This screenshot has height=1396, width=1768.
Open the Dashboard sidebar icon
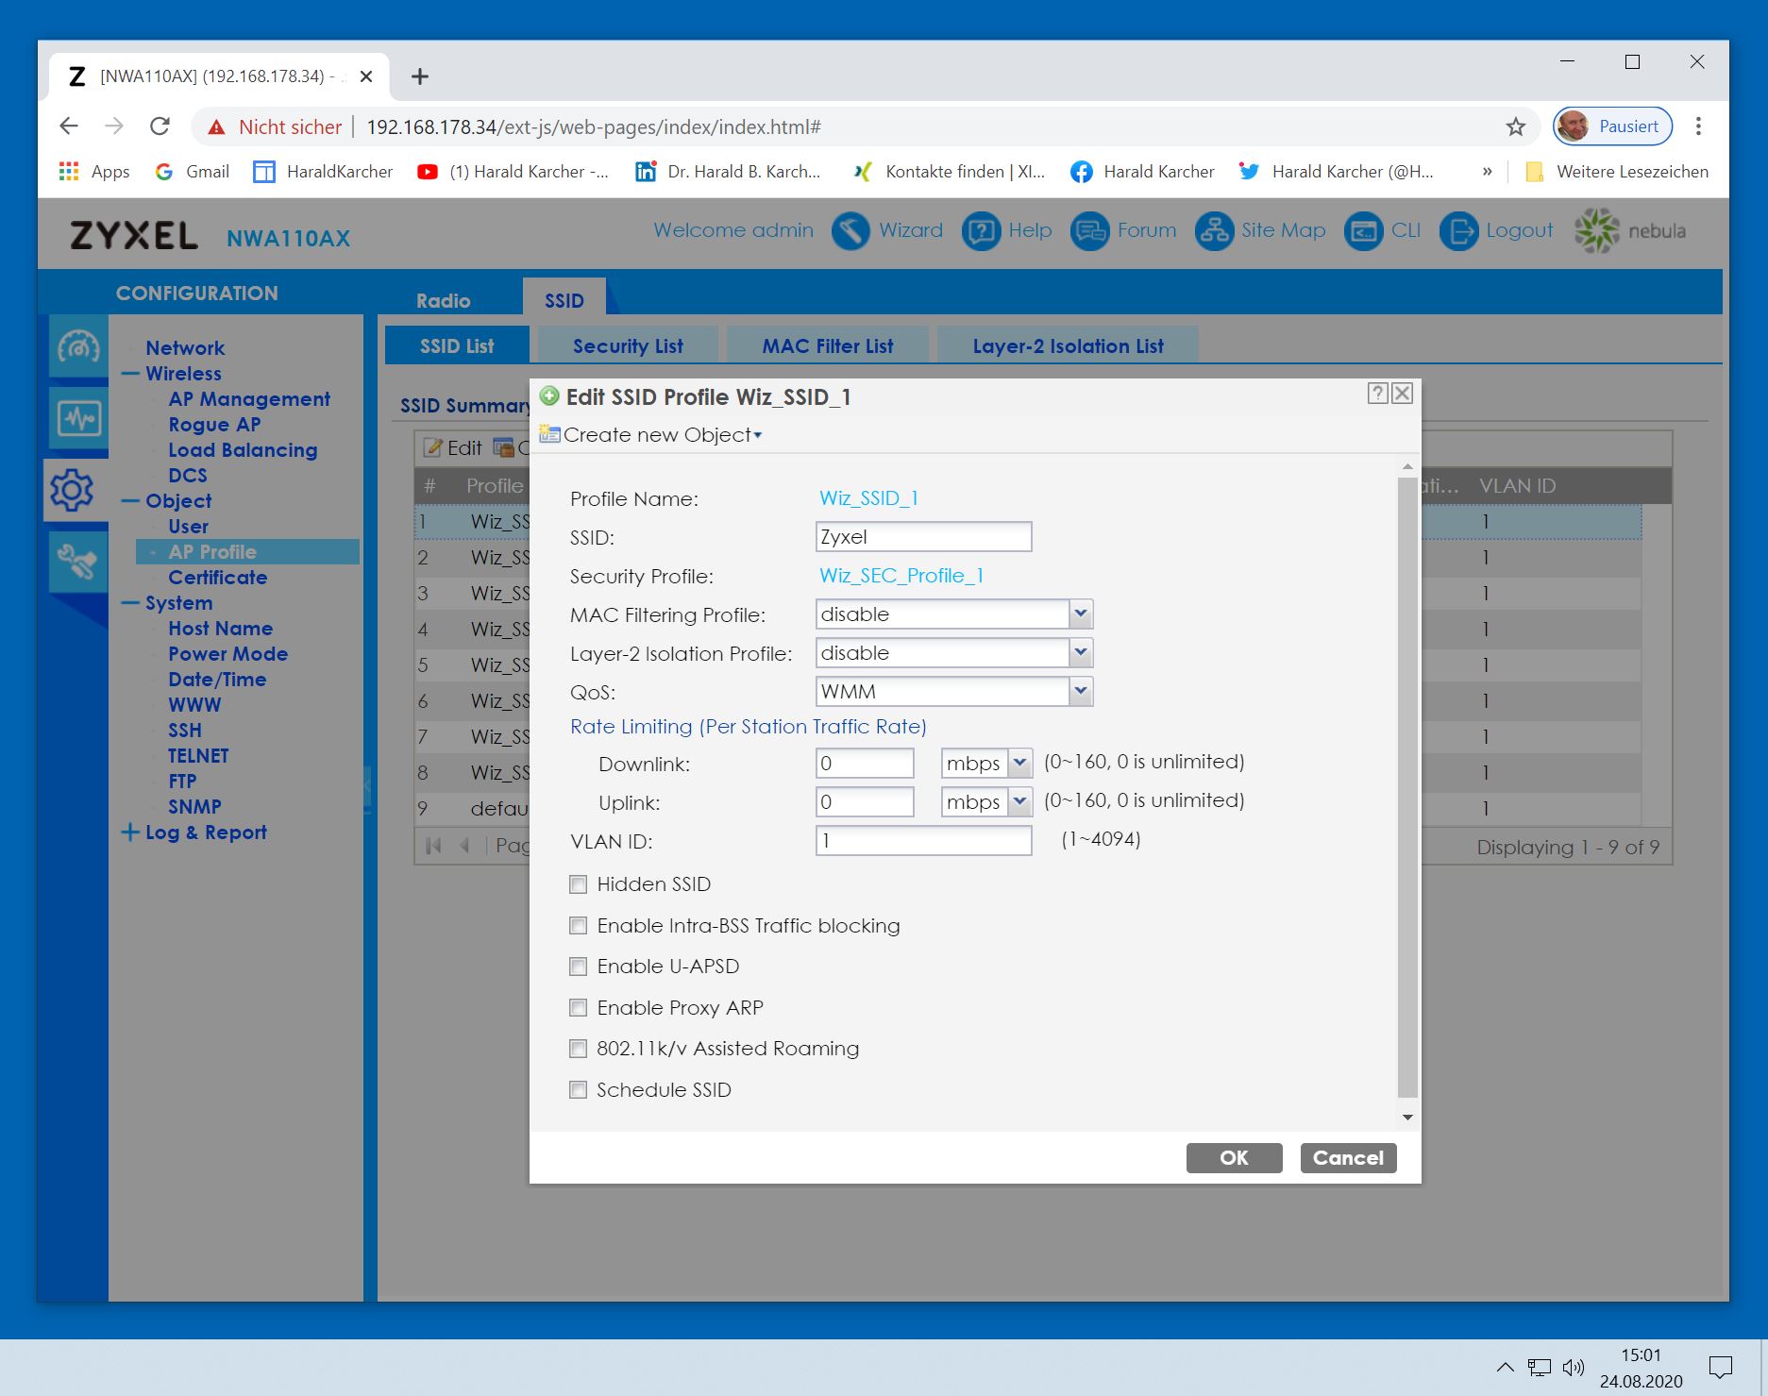(x=77, y=348)
